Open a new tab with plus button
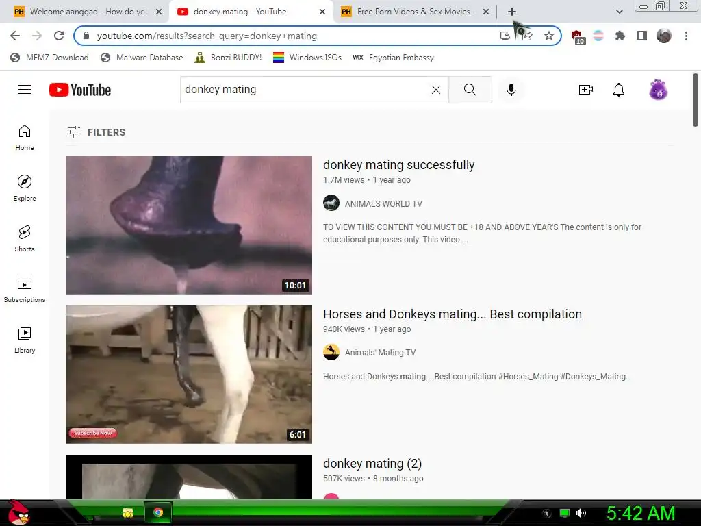701x526 pixels. click(x=512, y=12)
